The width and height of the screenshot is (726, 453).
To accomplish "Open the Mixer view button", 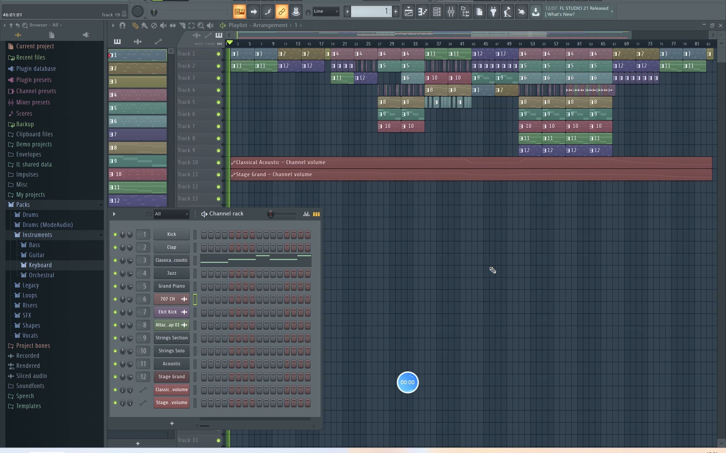I will tap(451, 12).
